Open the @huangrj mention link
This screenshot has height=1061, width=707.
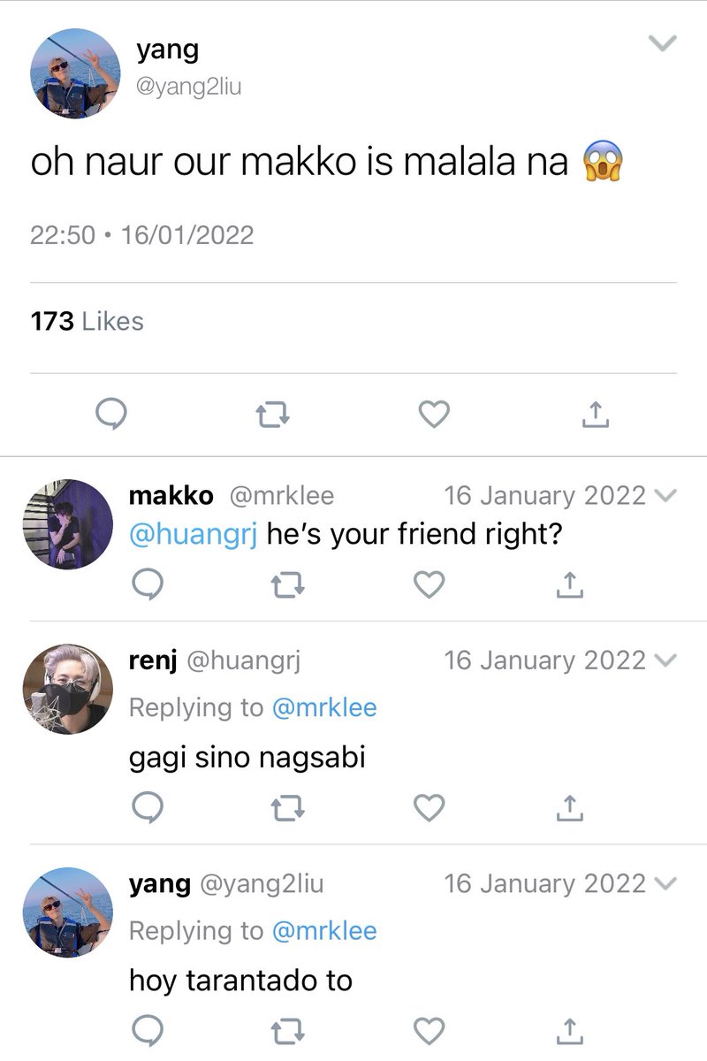tap(194, 536)
